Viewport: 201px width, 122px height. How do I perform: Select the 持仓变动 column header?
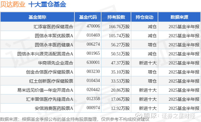[144, 17]
